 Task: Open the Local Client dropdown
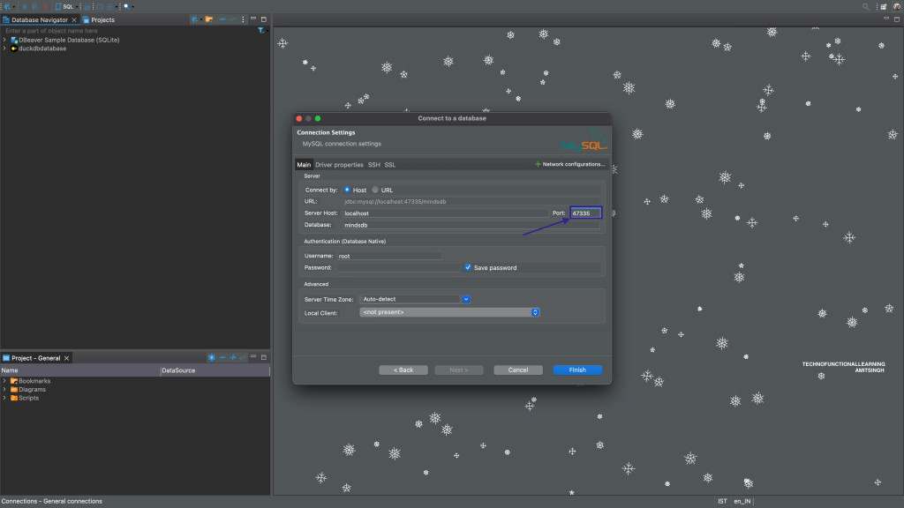tap(449, 312)
